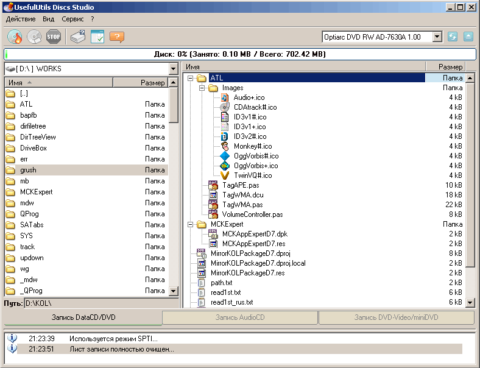Open the Optiarc DVD RW drive dropdown
The image size is (480, 368).
(x=437, y=37)
